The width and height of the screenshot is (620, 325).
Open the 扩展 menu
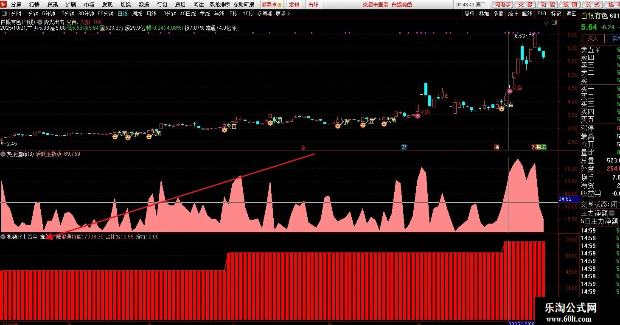click(71, 5)
